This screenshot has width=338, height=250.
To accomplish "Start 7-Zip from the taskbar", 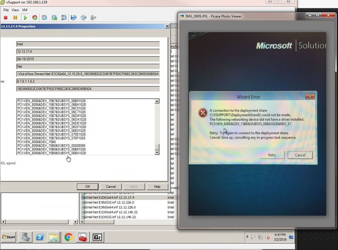I will click(x=98, y=237).
